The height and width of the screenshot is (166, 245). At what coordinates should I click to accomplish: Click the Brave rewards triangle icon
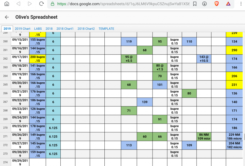pyautogui.click(x=228, y=4)
